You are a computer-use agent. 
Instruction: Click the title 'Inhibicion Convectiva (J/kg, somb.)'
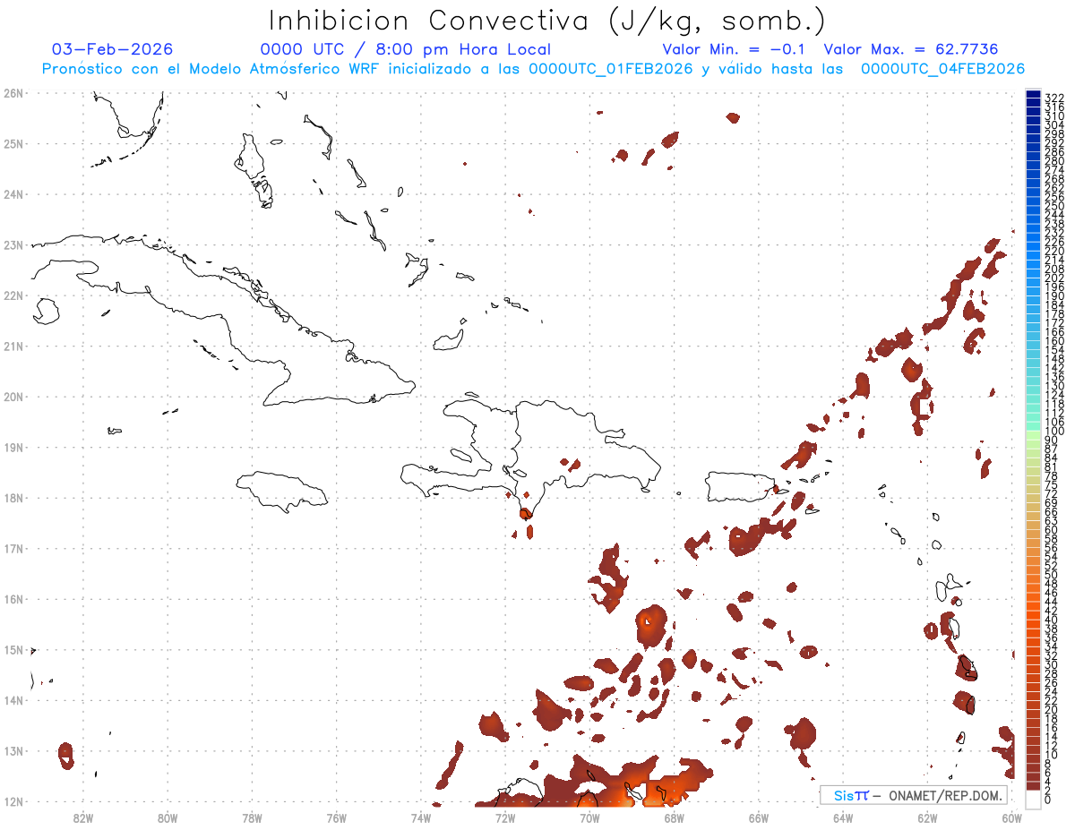(546, 21)
